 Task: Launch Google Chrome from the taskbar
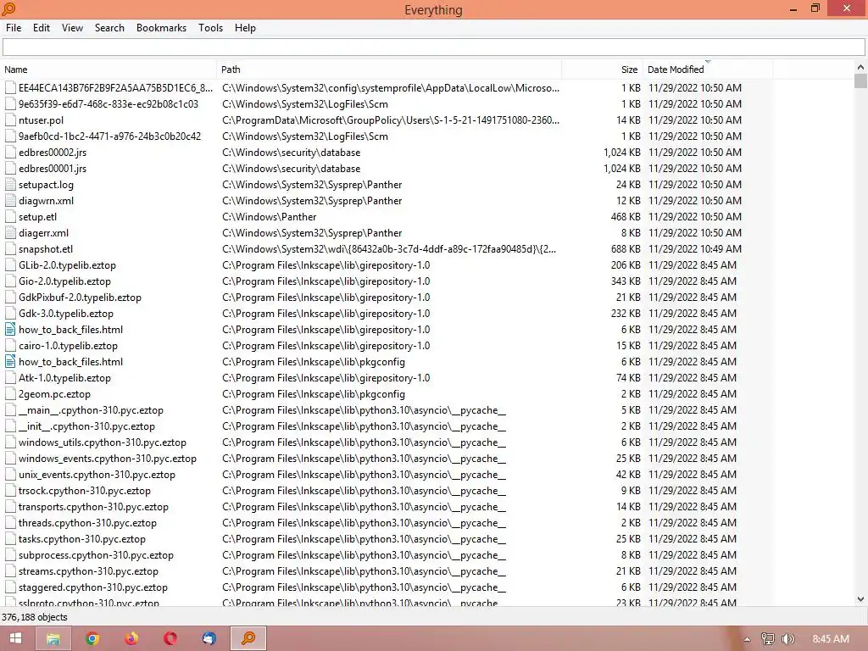[x=92, y=638]
